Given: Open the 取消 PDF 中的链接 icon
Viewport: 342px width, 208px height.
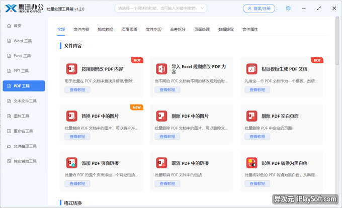Looking at the screenshot, I should click(x=161, y=163).
